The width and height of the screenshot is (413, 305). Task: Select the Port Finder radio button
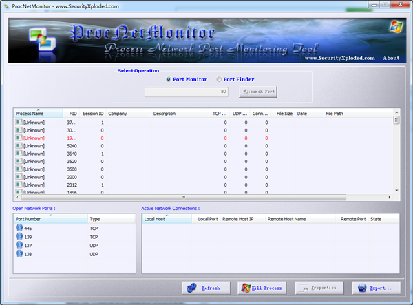219,79
